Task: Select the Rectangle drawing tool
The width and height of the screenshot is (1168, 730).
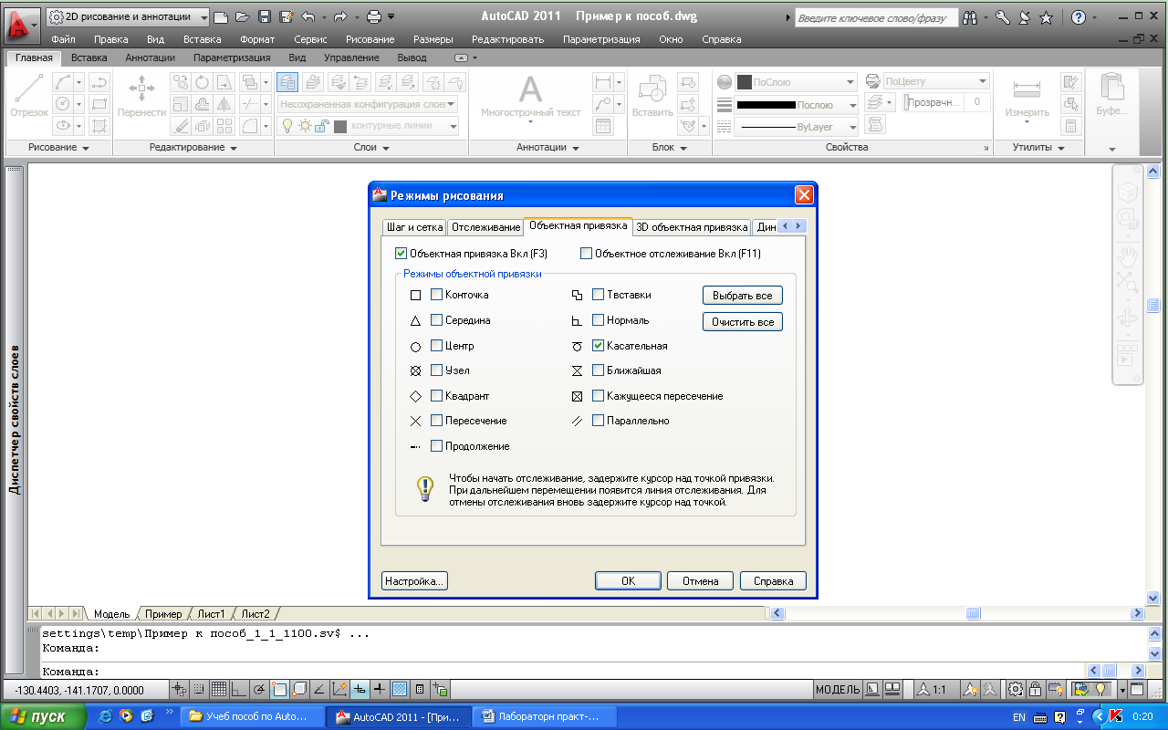Action: (x=99, y=104)
